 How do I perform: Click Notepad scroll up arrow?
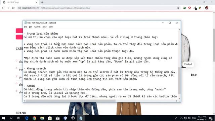[179, 30]
